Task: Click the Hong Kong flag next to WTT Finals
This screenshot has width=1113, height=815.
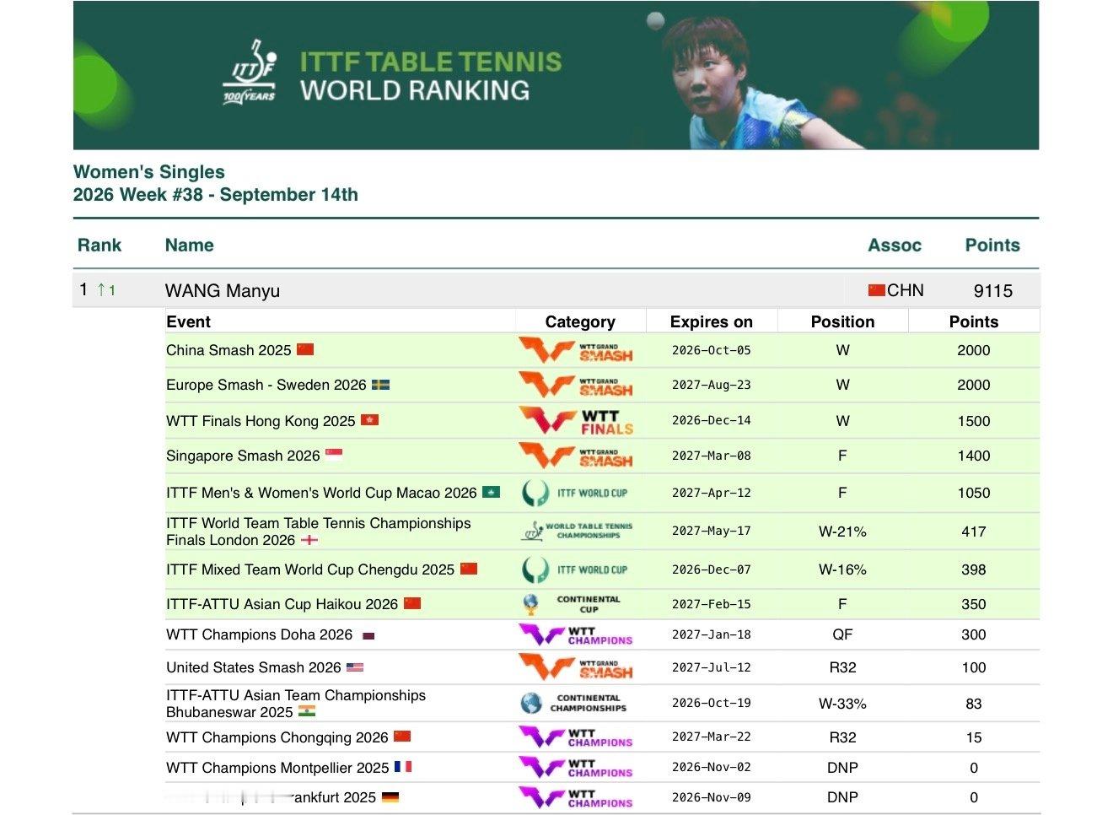Action: click(369, 420)
